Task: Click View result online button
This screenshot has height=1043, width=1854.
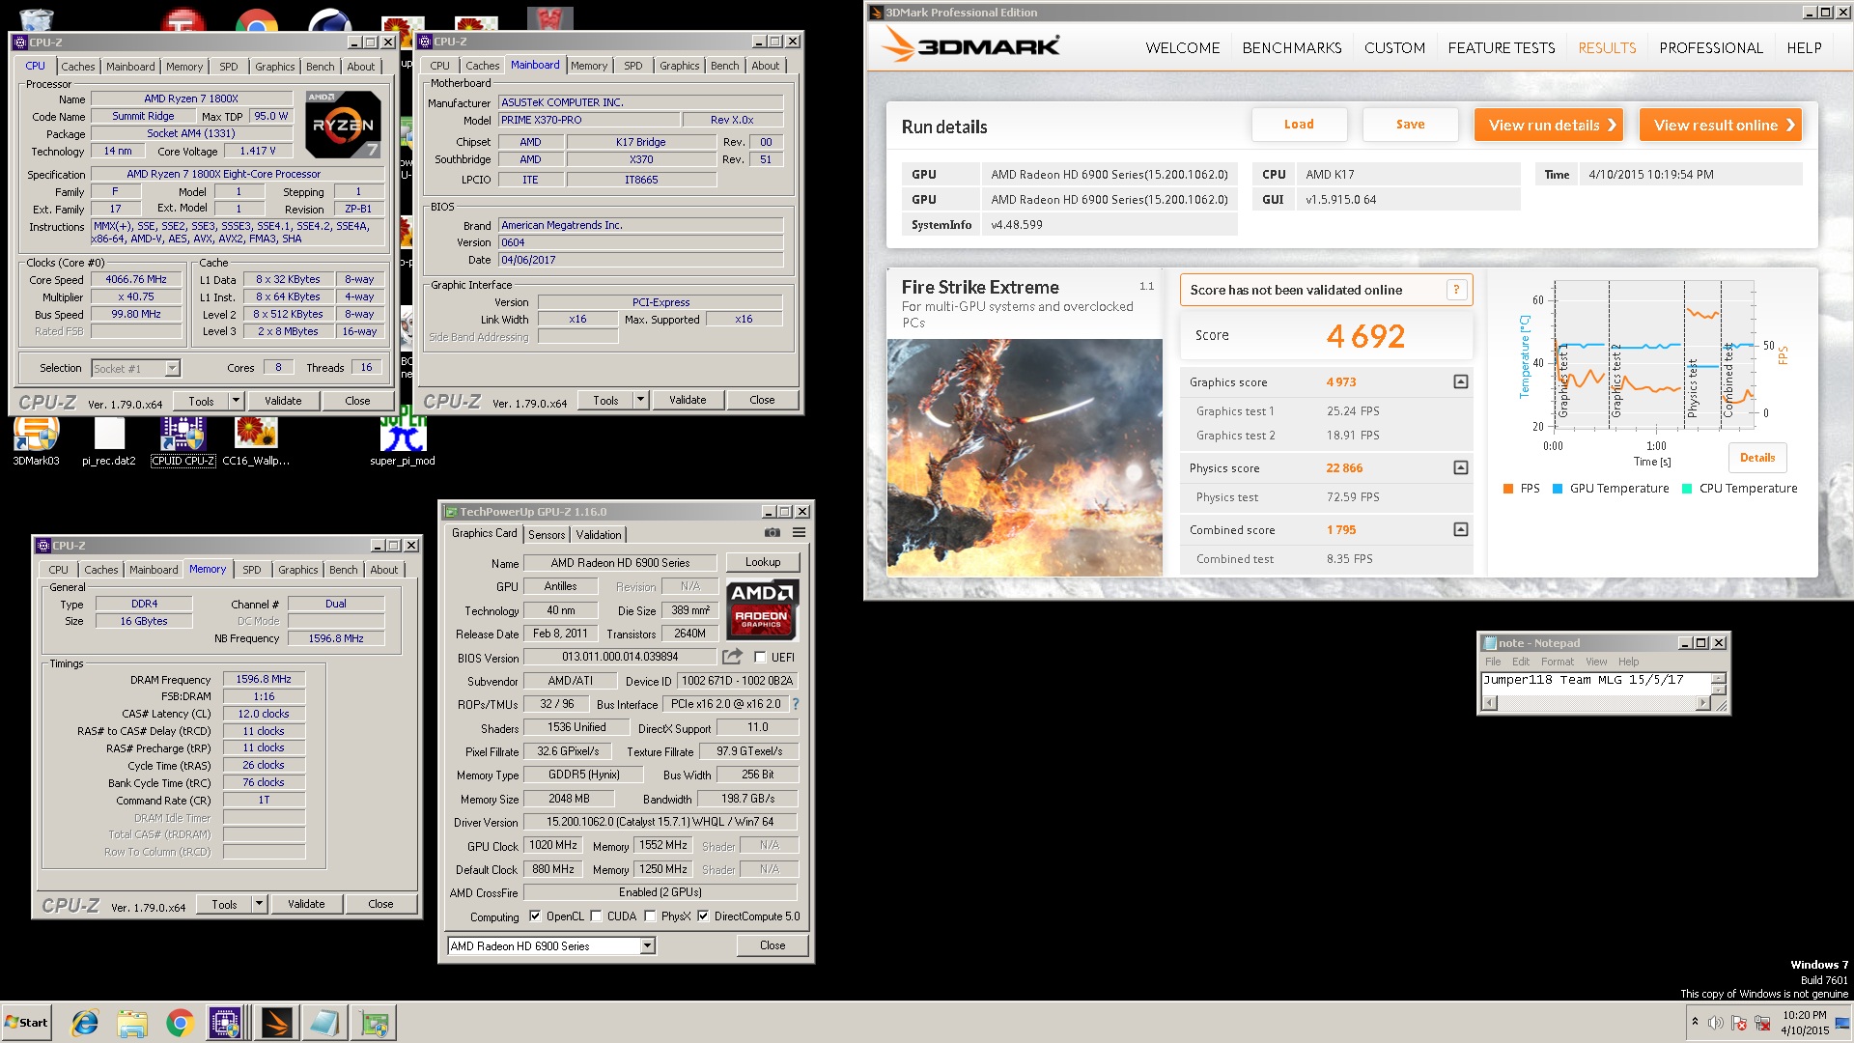Action: tap(1720, 125)
